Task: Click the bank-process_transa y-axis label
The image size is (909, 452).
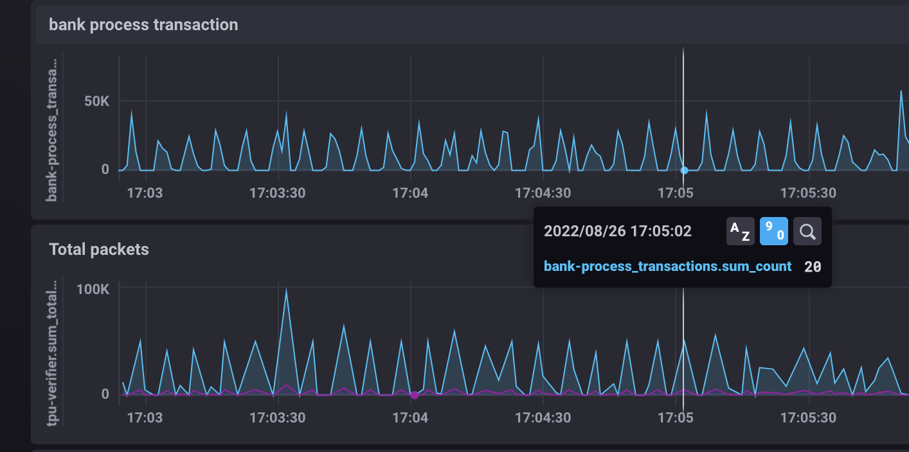Action: (x=53, y=128)
